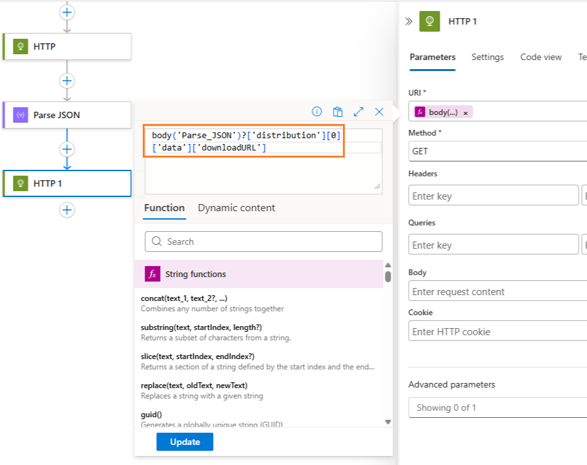The width and height of the screenshot is (587, 465).
Task: Paste from clipboard in expression editor
Action: point(338,112)
